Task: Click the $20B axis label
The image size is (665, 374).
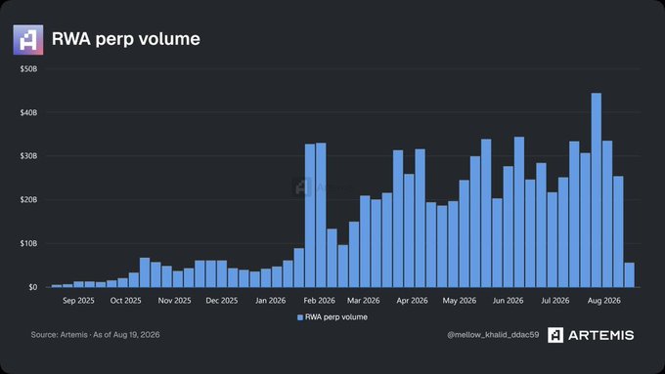Action: pyautogui.click(x=28, y=199)
